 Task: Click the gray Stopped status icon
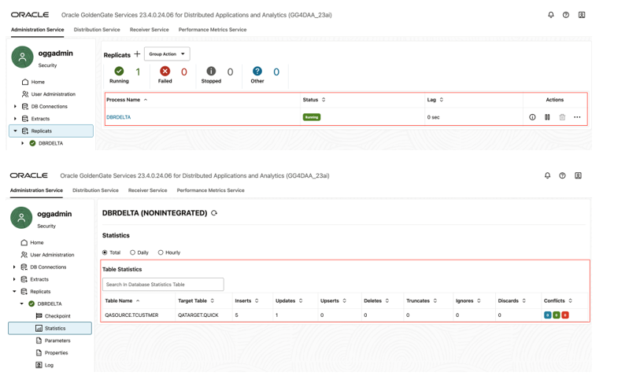point(211,71)
